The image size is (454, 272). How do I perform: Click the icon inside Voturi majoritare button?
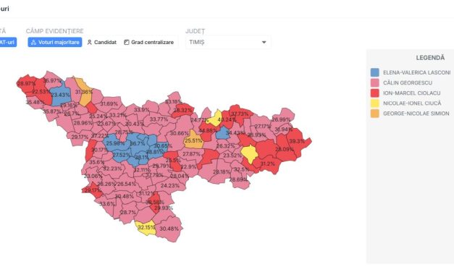click(33, 42)
